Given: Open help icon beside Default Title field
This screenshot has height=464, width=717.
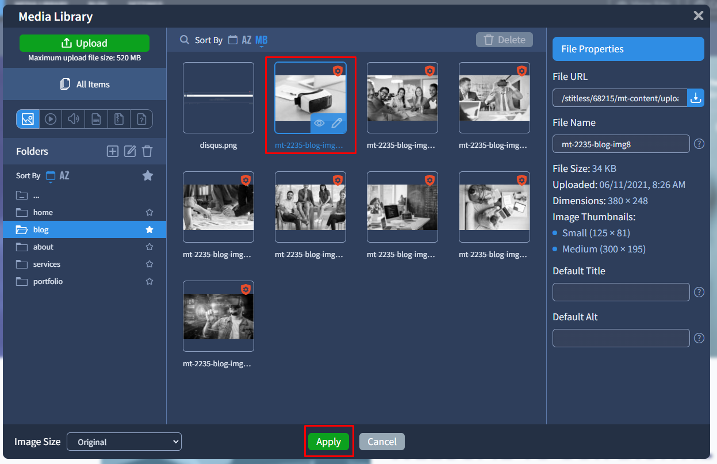Looking at the screenshot, I should [x=699, y=292].
